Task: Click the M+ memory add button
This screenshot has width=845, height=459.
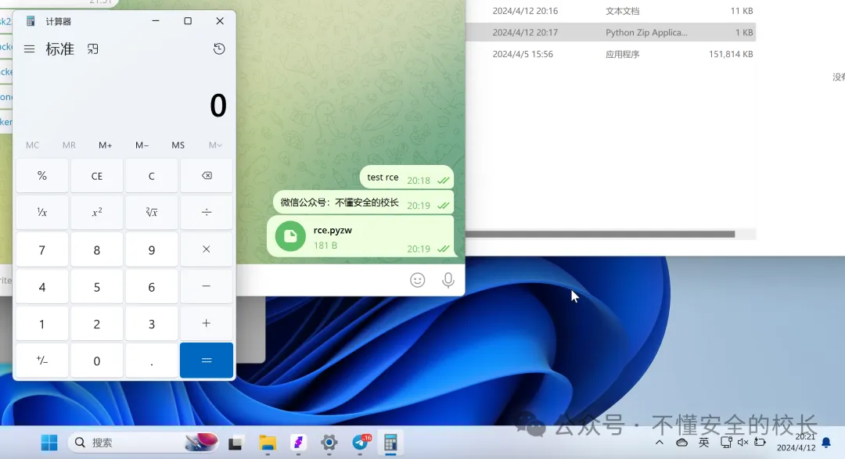Action: tap(105, 145)
